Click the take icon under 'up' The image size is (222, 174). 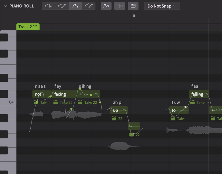[x=114, y=119]
